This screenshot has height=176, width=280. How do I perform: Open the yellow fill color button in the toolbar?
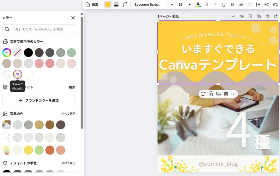pos(108,4)
